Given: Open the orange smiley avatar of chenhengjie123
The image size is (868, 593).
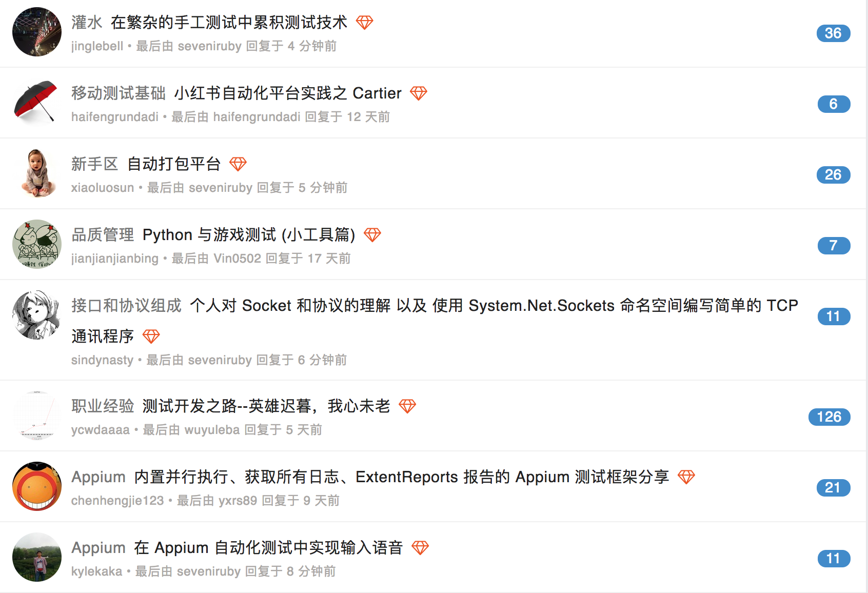Looking at the screenshot, I should point(37,486).
